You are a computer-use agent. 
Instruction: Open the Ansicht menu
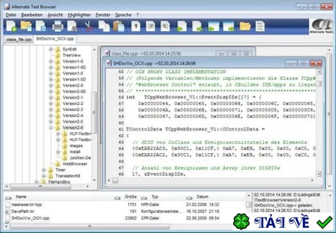point(55,15)
